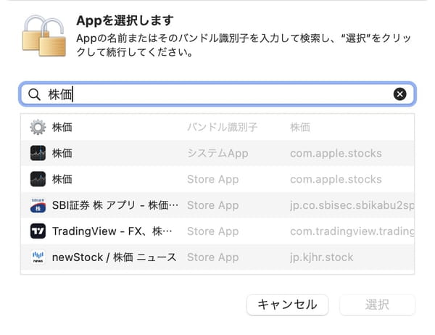
Task: Select the システムApp label row
Action: point(217,153)
